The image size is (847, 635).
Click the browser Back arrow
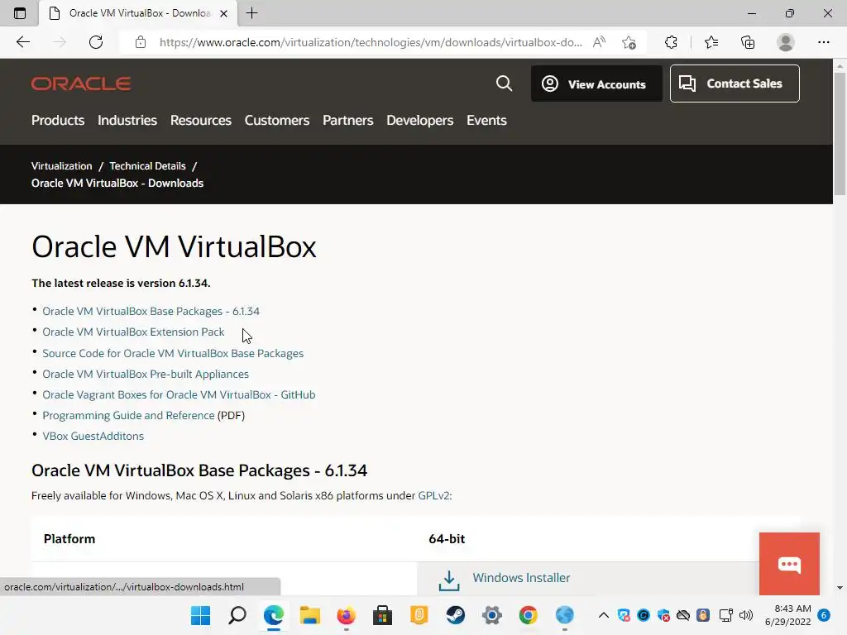click(22, 42)
